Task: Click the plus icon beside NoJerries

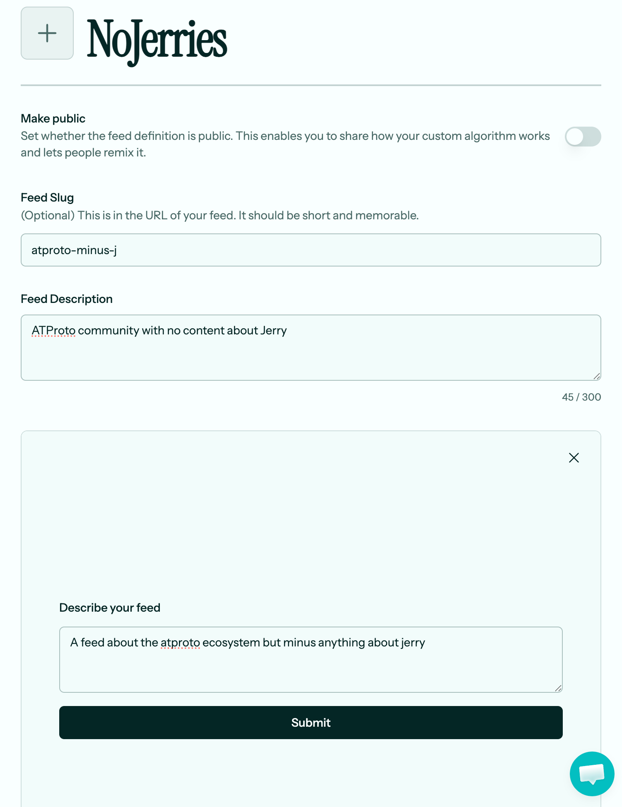Action: pyautogui.click(x=47, y=33)
